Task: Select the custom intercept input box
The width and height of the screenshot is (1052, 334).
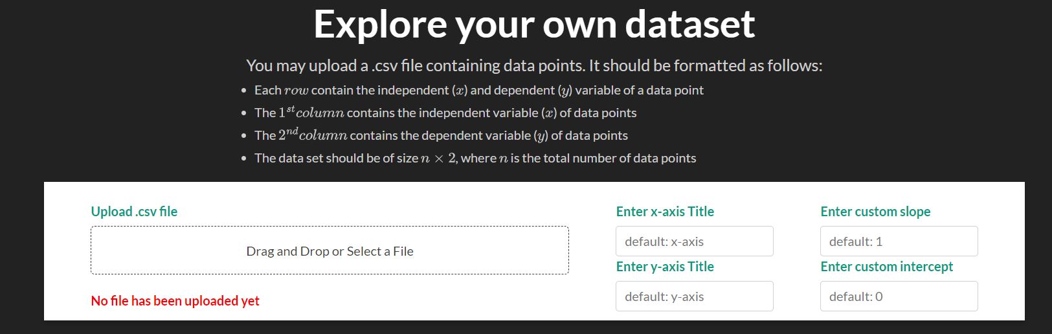Action: coord(899,296)
